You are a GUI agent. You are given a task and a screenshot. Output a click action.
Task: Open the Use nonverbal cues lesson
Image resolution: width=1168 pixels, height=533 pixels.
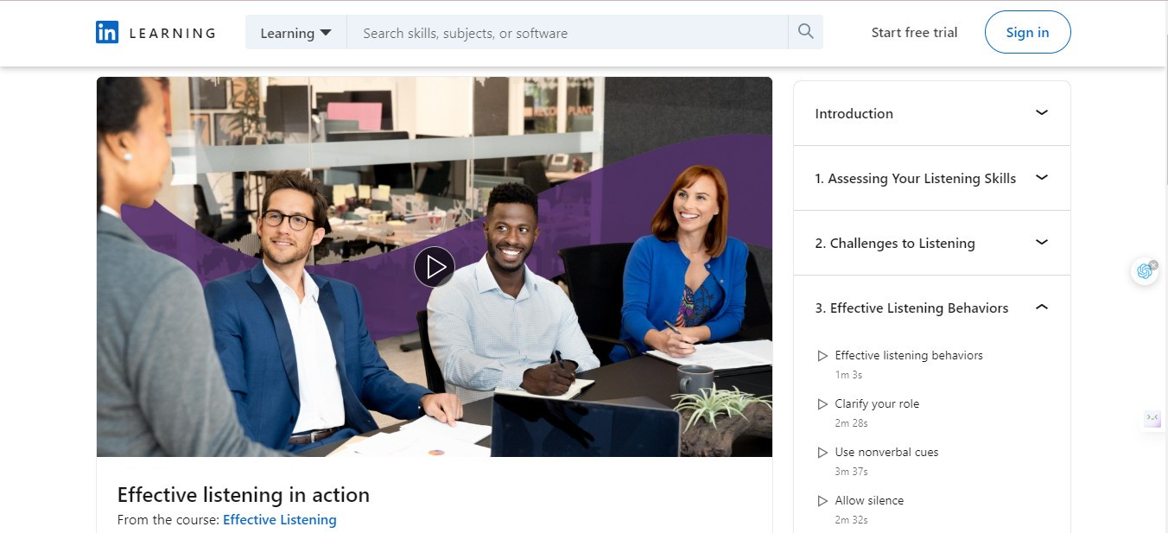pos(886,453)
